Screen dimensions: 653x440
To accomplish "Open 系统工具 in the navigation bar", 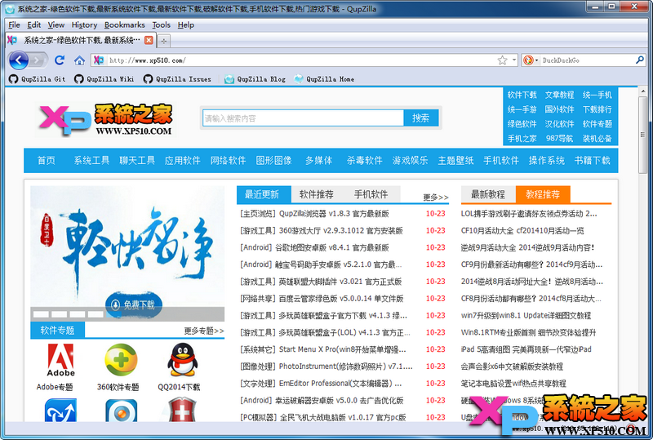I will [91, 161].
